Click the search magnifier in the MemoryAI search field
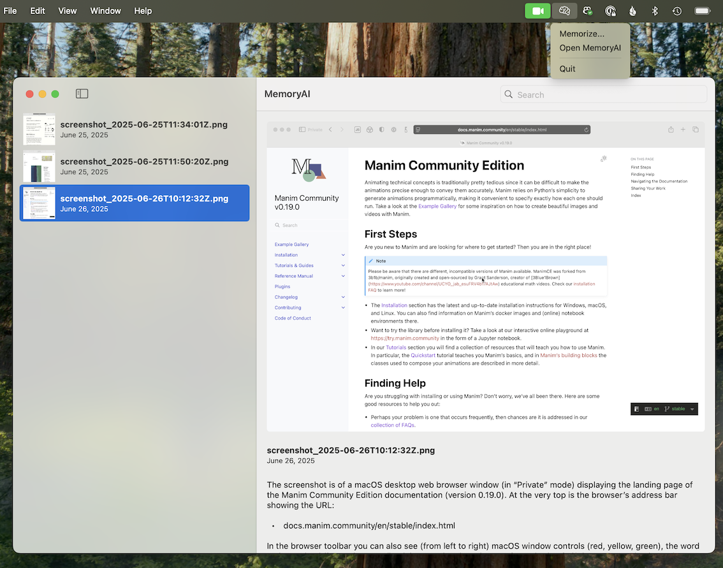 [x=508, y=94]
